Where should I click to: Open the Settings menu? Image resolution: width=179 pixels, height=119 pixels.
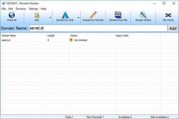[x=33, y=9]
